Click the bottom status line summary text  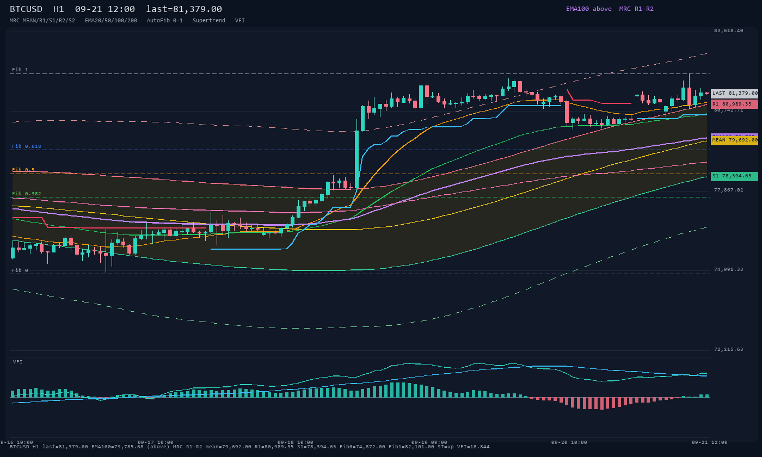(x=250, y=447)
